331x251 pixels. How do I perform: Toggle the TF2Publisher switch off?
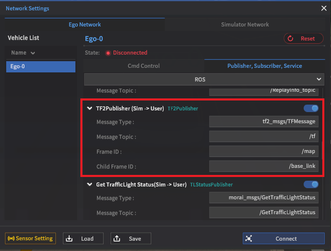tap(311, 108)
